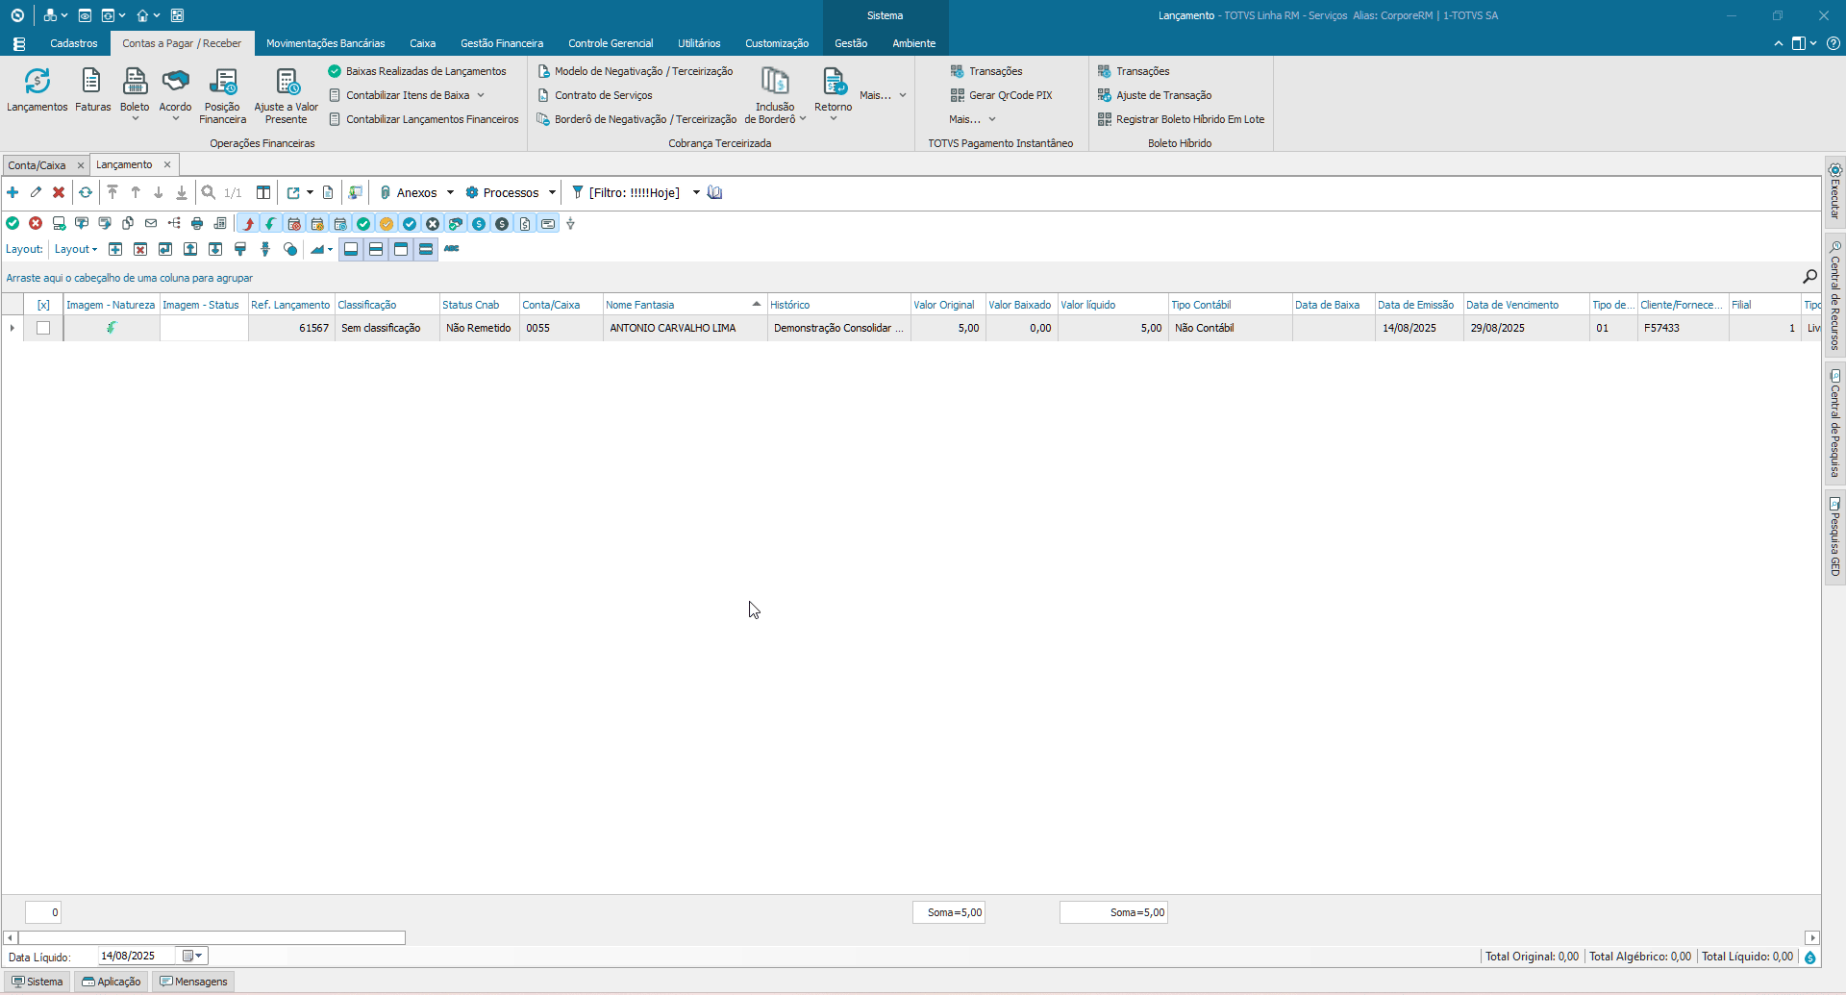The image size is (1846, 995).
Task: Open Faturas from the ribbon
Action: coord(92,90)
